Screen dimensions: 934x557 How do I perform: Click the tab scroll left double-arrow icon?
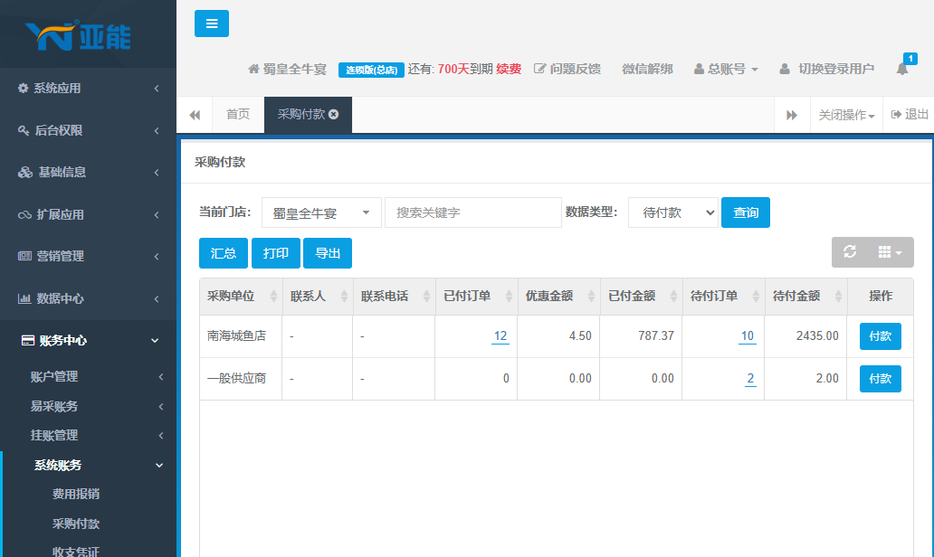195,115
